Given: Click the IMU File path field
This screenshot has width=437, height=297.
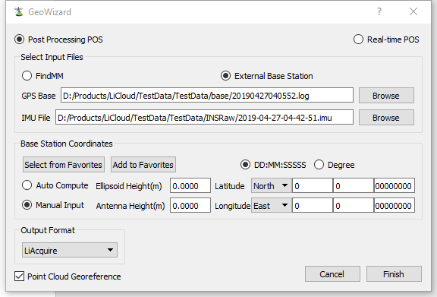Looking at the screenshot, I should (204, 118).
